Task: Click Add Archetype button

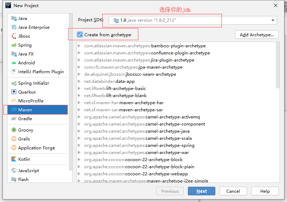Action: tap(257, 34)
